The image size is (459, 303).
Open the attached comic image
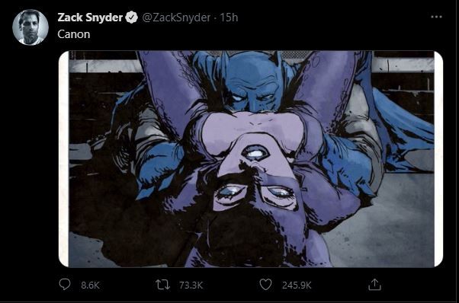tap(251, 159)
